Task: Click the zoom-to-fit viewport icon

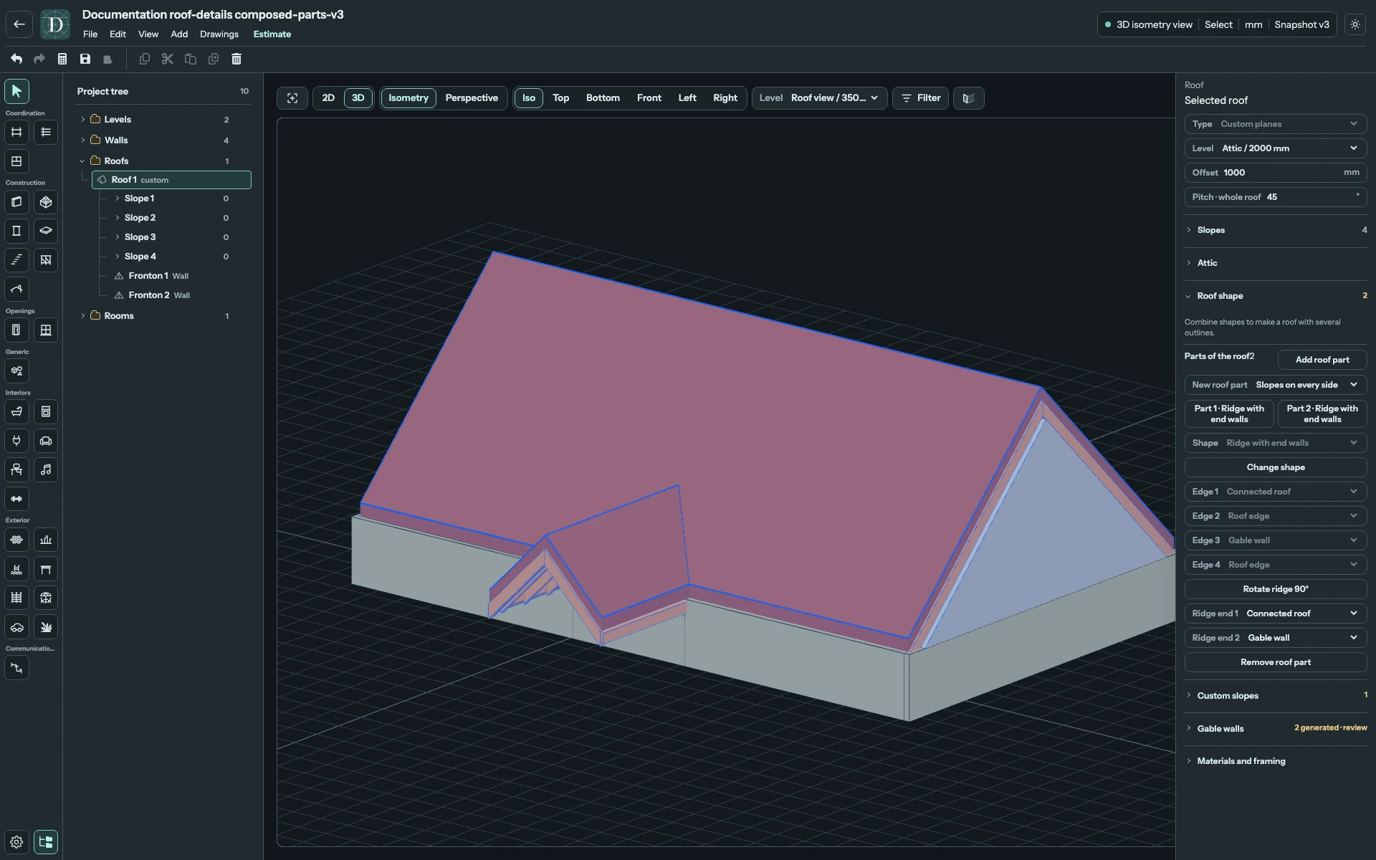Action: click(292, 98)
